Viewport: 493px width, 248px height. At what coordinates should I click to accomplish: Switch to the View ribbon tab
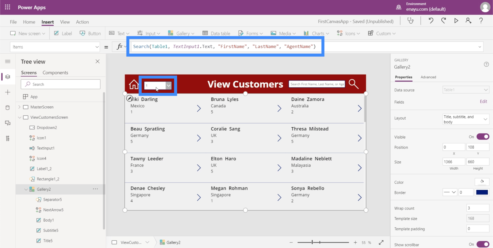(x=65, y=22)
